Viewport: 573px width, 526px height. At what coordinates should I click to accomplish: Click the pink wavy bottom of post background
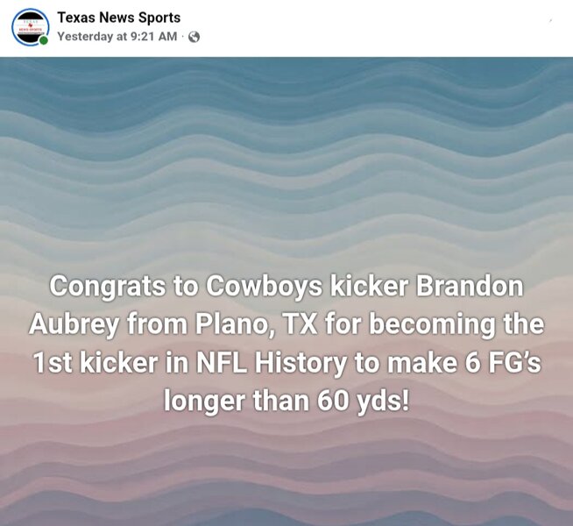point(286,482)
